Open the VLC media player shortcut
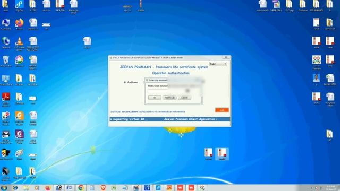Image resolution: width=340 pixels, height=191 pixels. pyautogui.click(x=19, y=44)
